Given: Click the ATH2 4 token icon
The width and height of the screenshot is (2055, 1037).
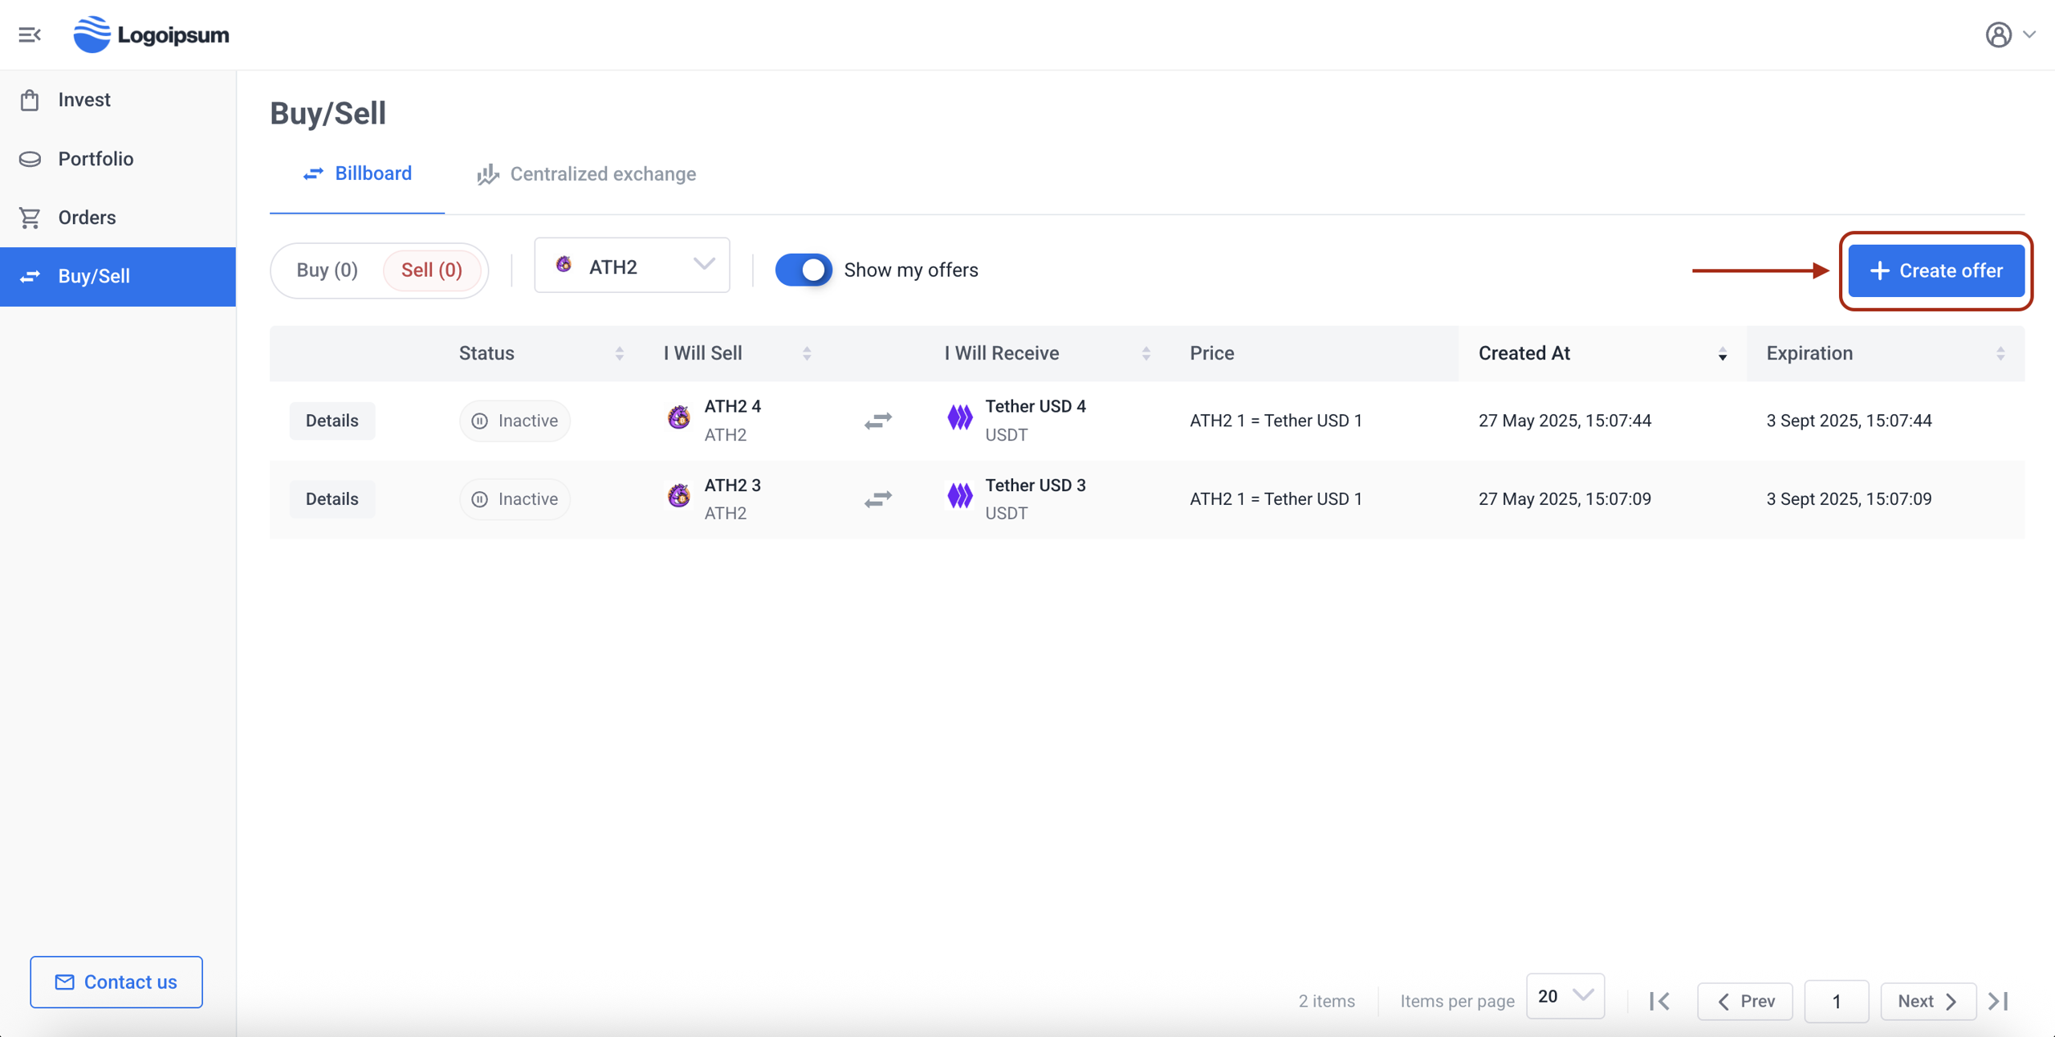Looking at the screenshot, I should coord(678,417).
